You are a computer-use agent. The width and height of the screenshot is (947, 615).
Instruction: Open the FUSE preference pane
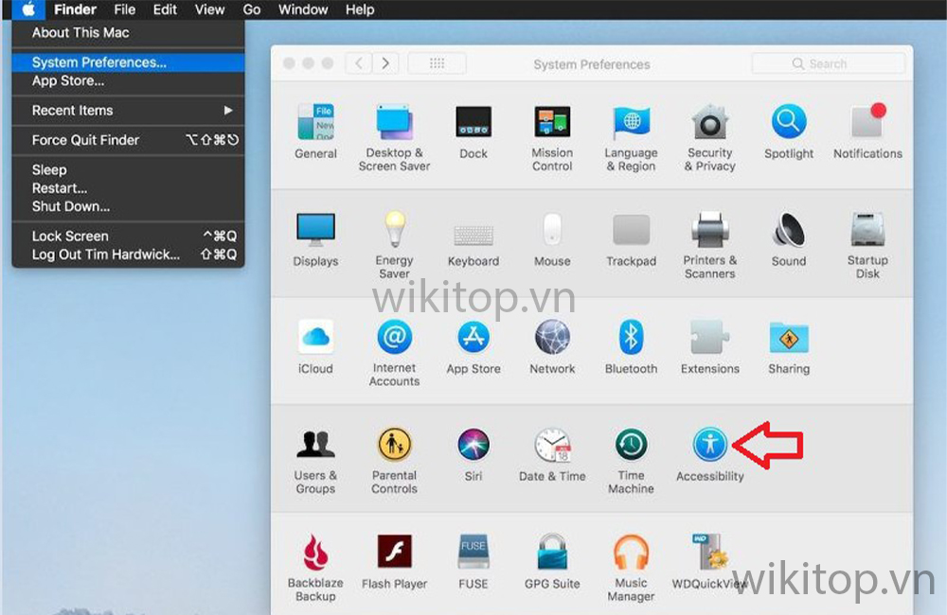point(473,562)
